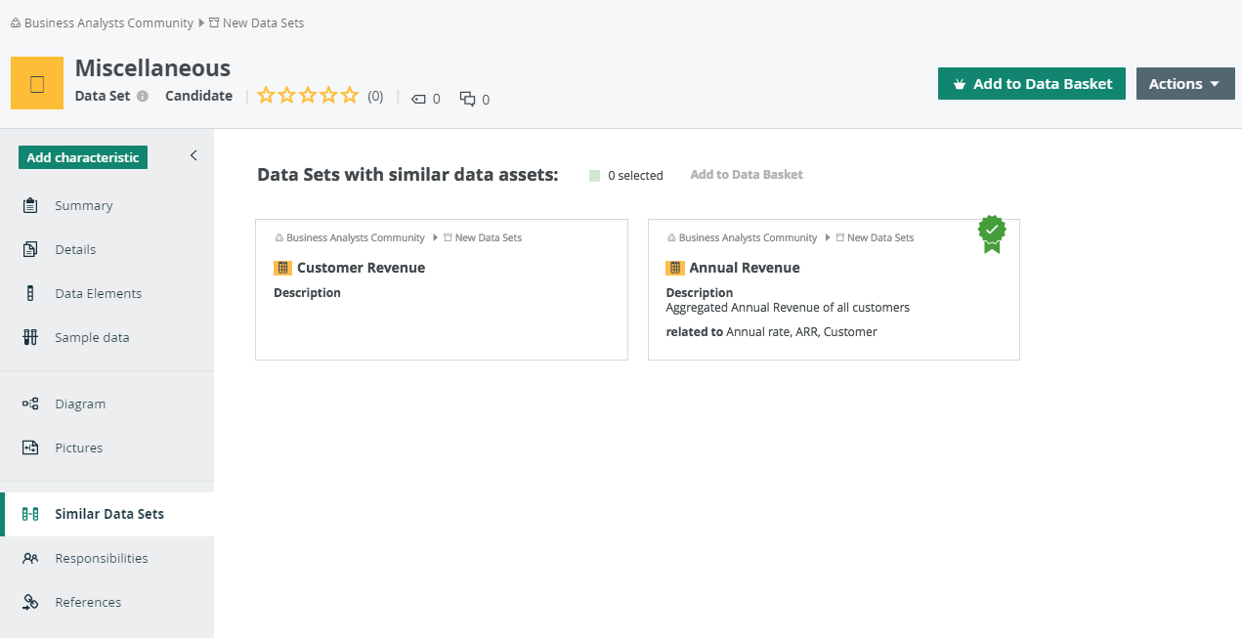
Task: Click the comments speech bubble icon
Action: 467,98
